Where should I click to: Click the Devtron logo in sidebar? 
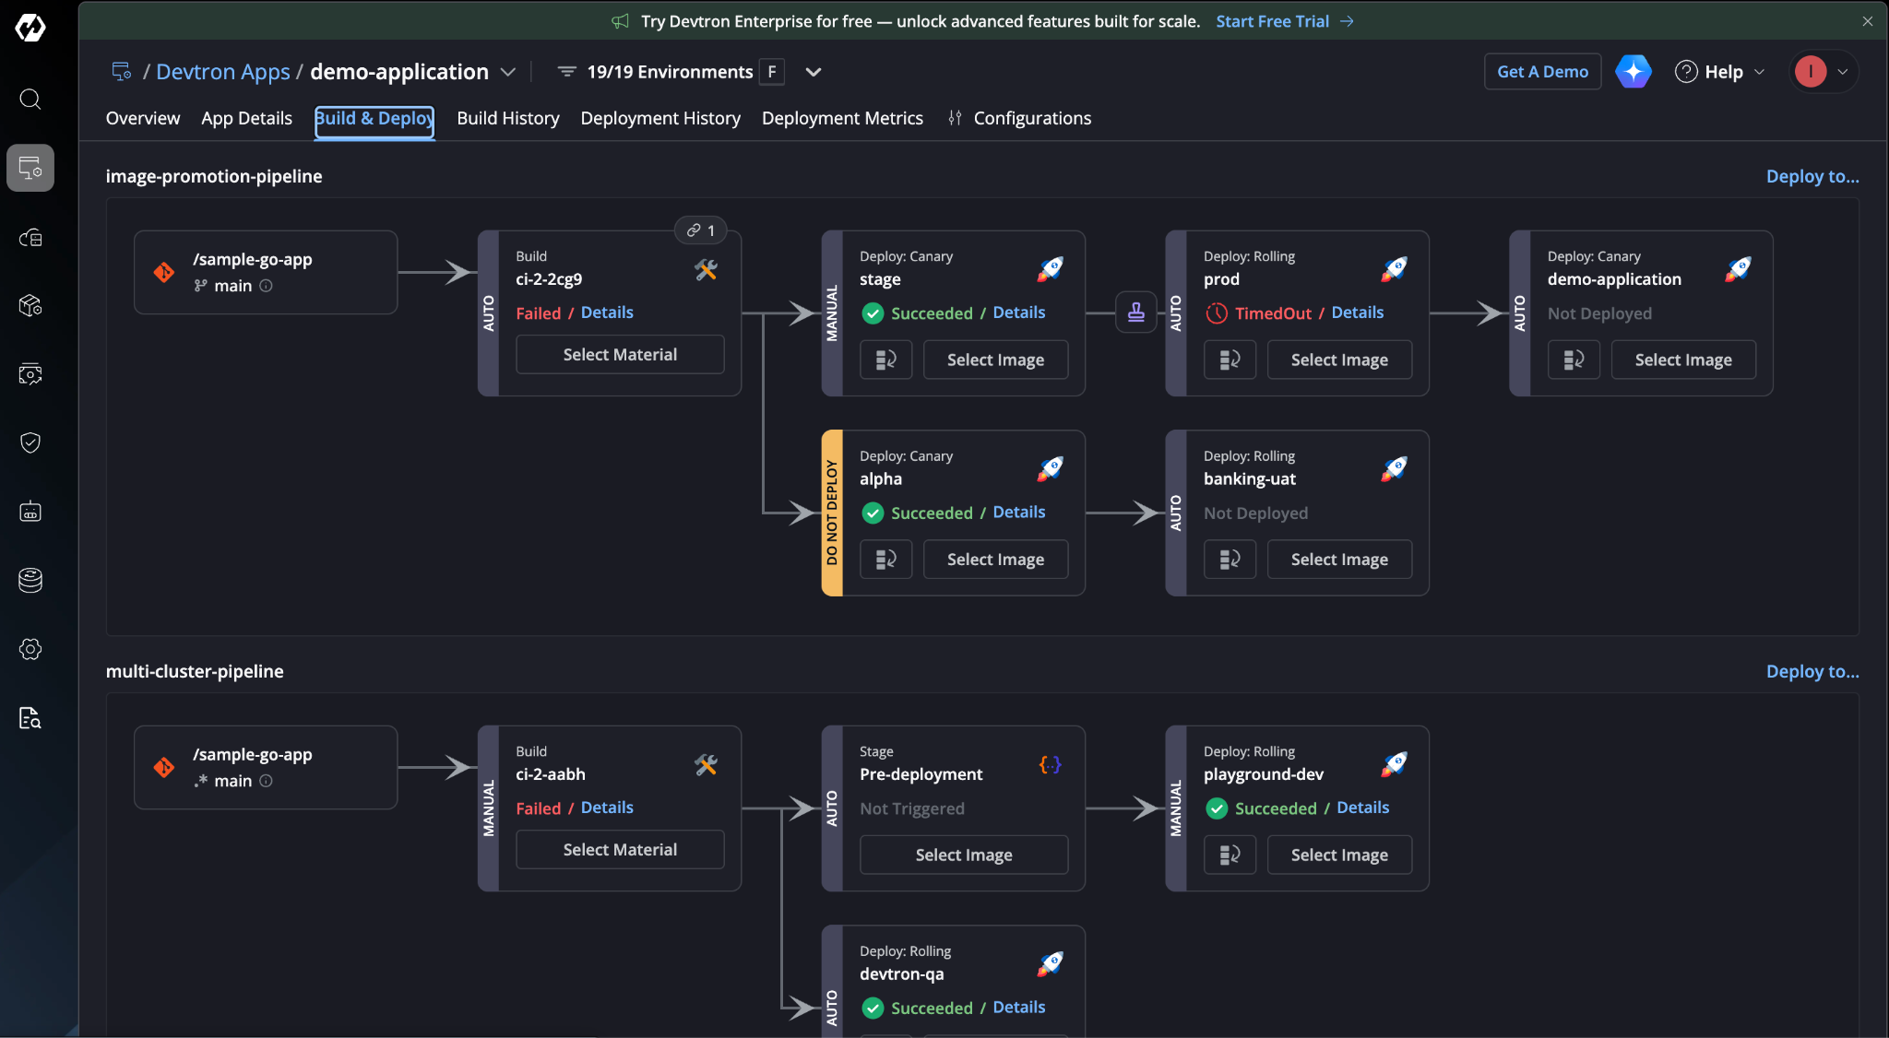click(30, 28)
